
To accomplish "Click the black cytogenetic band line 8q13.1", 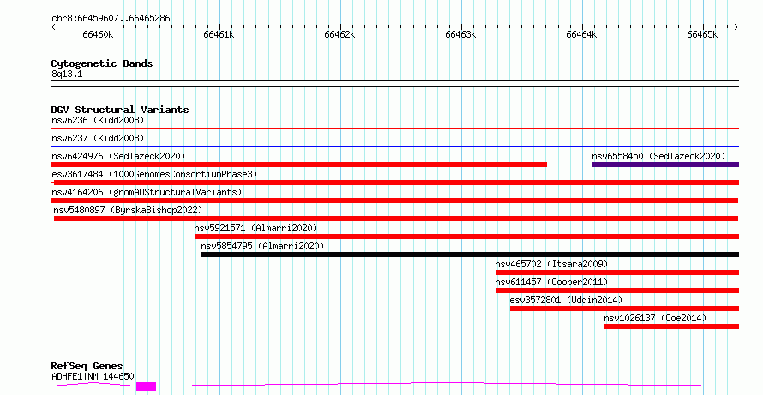I will tap(394, 83).
